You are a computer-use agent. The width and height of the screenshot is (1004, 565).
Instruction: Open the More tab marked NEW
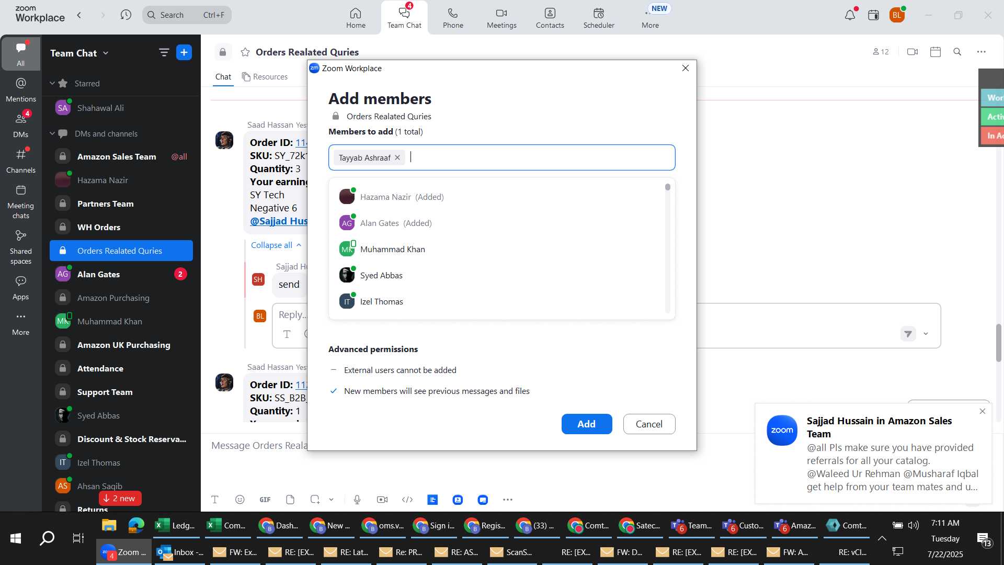pyautogui.click(x=651, y=18)
